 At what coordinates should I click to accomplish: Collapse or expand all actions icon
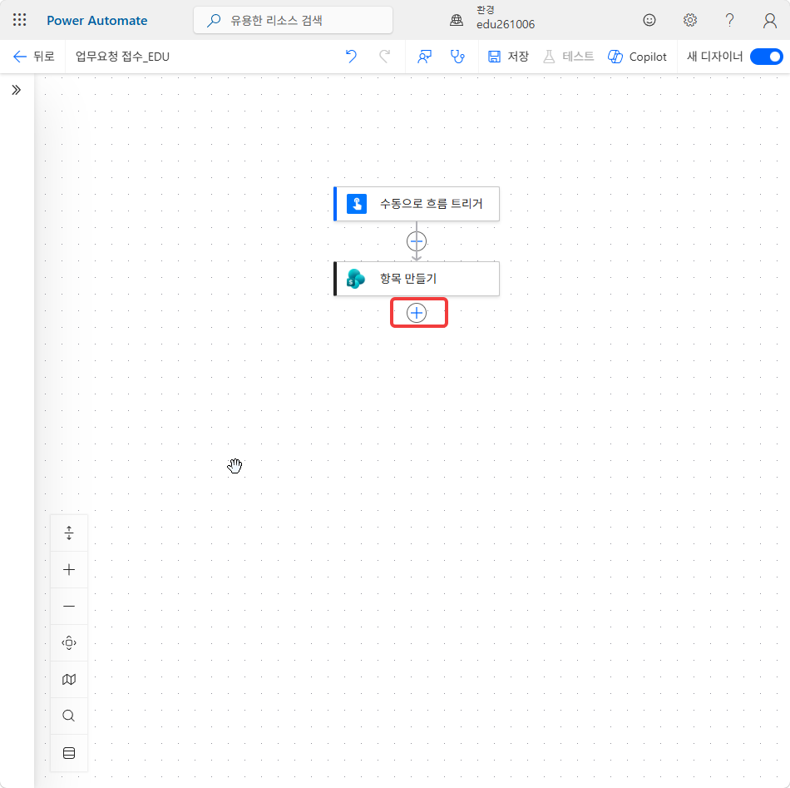pyautogui.click(x=69, y=533)
